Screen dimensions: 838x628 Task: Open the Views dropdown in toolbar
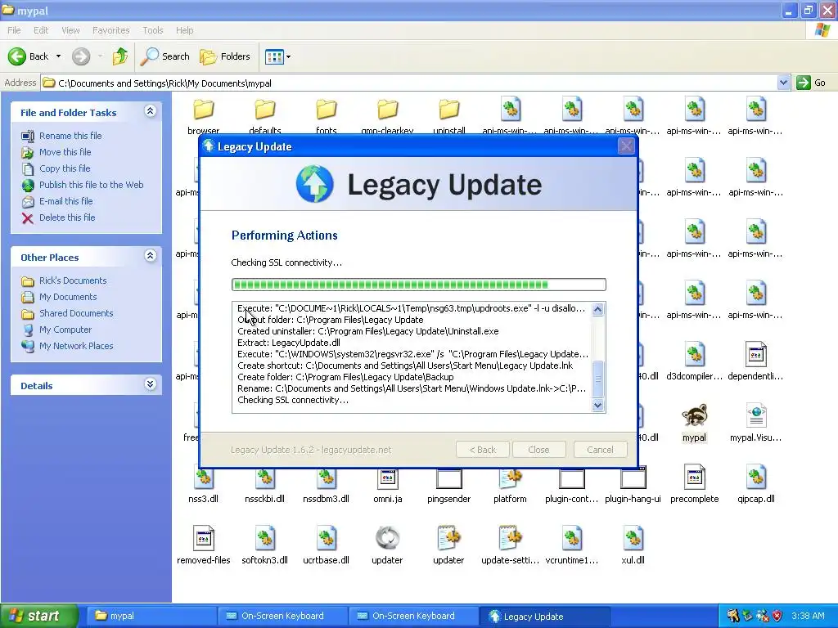click(x=289, y=56)
